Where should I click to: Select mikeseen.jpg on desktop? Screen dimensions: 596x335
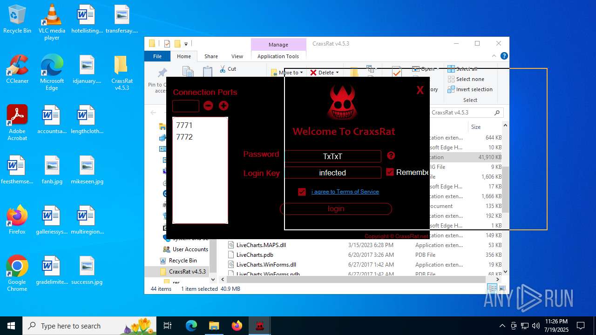[x=87, y=170]
